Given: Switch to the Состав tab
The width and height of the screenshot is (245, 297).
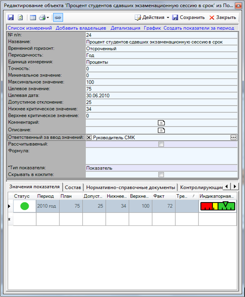Looking at the screenshot, I should point(73,187).
